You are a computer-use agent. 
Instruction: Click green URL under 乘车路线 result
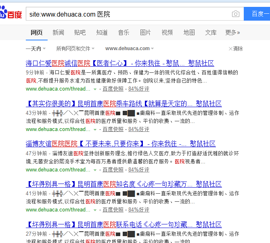pos(58,129)
